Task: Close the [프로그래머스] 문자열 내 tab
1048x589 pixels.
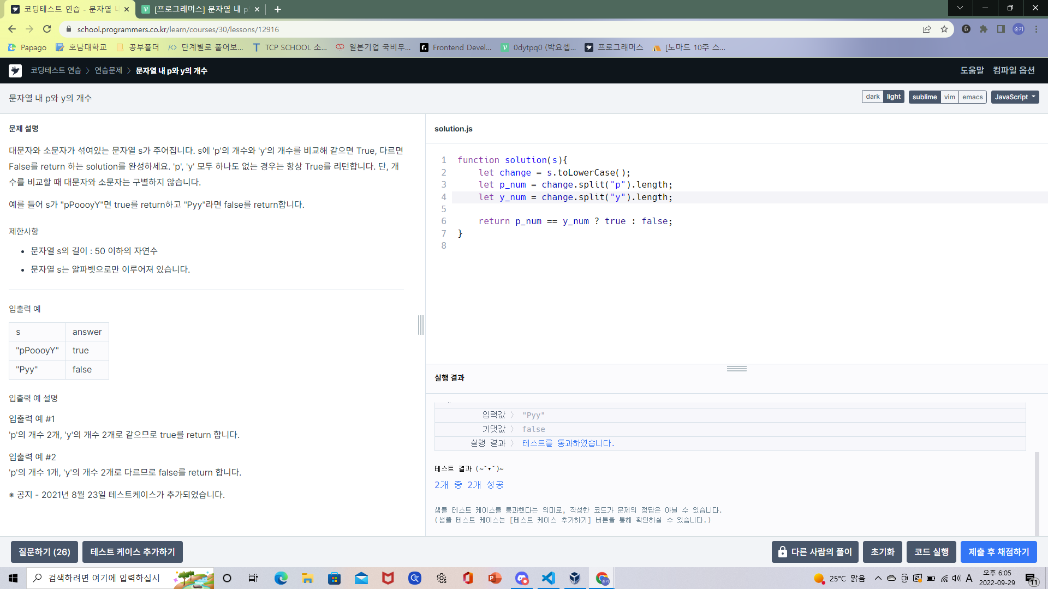Action: pyautogui.click(x=257, y=9)
